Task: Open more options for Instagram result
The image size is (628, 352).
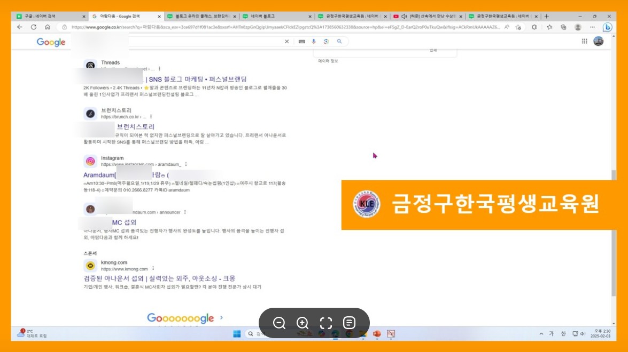Action: tap(186, 164)
